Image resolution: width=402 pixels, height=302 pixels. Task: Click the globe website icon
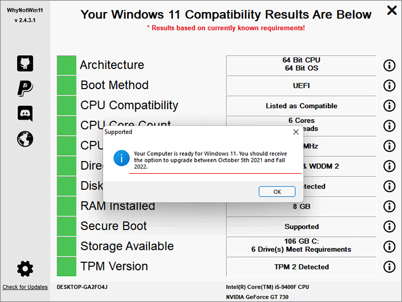[25, 138]
